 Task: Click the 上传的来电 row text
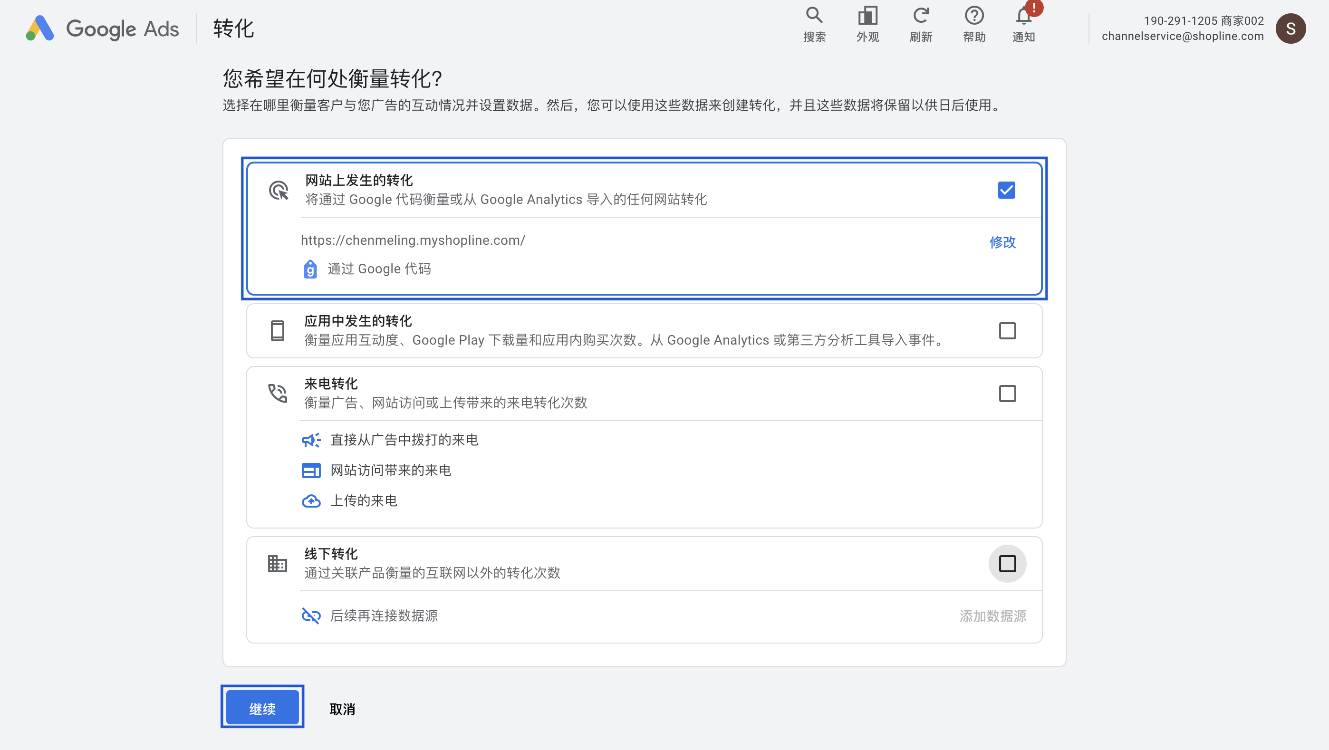click(x=364, y=501)
